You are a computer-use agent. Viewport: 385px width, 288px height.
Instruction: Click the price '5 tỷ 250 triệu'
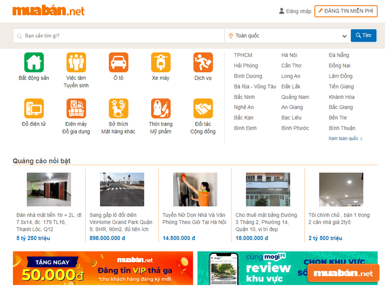point(33,238)
